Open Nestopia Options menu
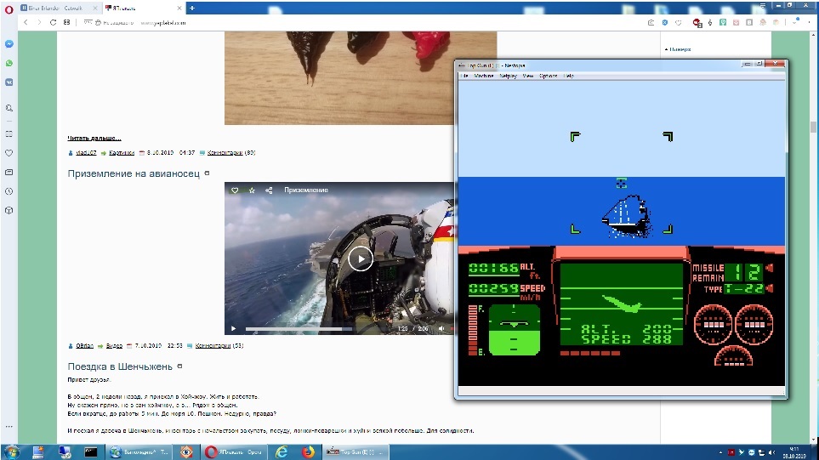 [x=548, y=77]
